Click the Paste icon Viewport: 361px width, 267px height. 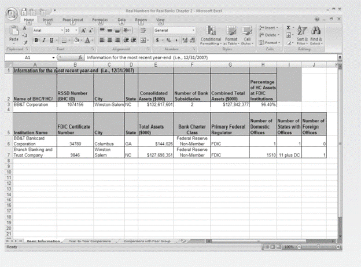coord(14,33)
